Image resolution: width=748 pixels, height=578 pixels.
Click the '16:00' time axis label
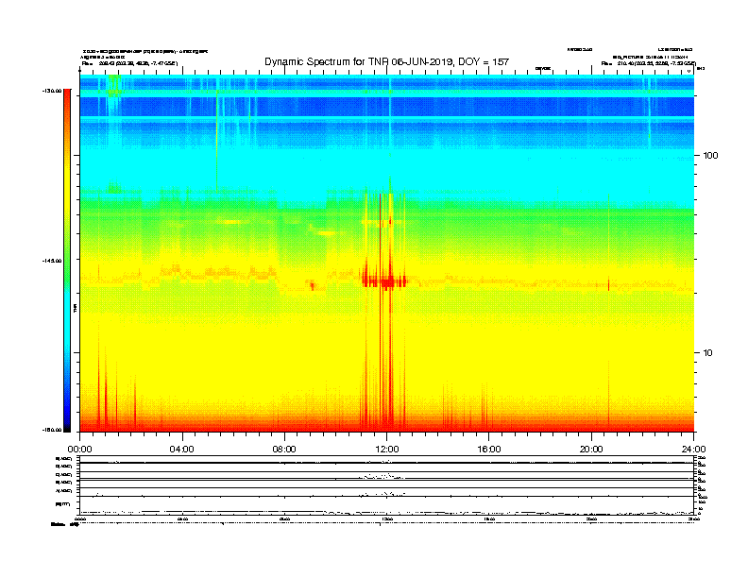click(x=489, y=450)
